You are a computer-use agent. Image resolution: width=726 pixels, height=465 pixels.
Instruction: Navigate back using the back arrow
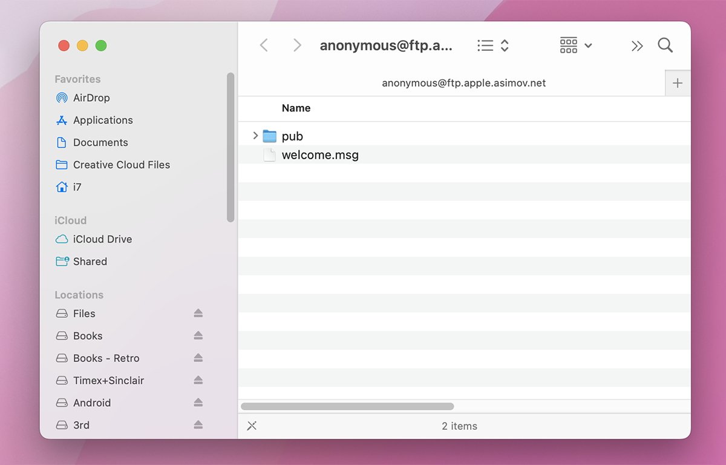pos(263,45)
